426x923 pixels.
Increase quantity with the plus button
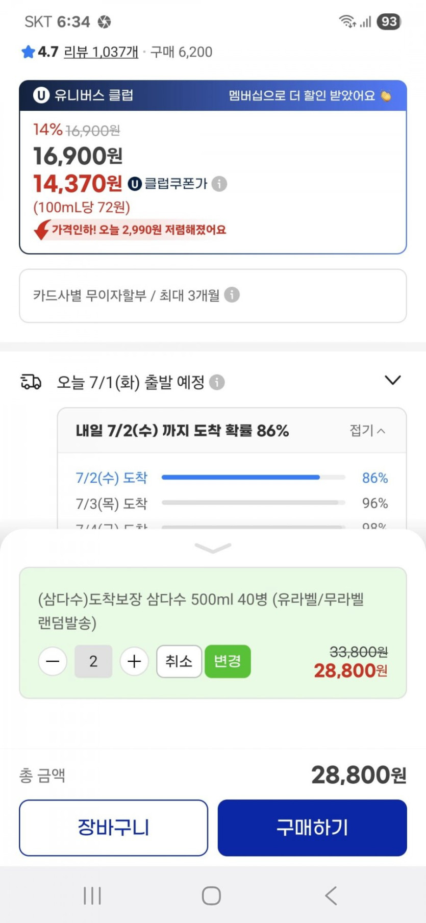point(134,661)
